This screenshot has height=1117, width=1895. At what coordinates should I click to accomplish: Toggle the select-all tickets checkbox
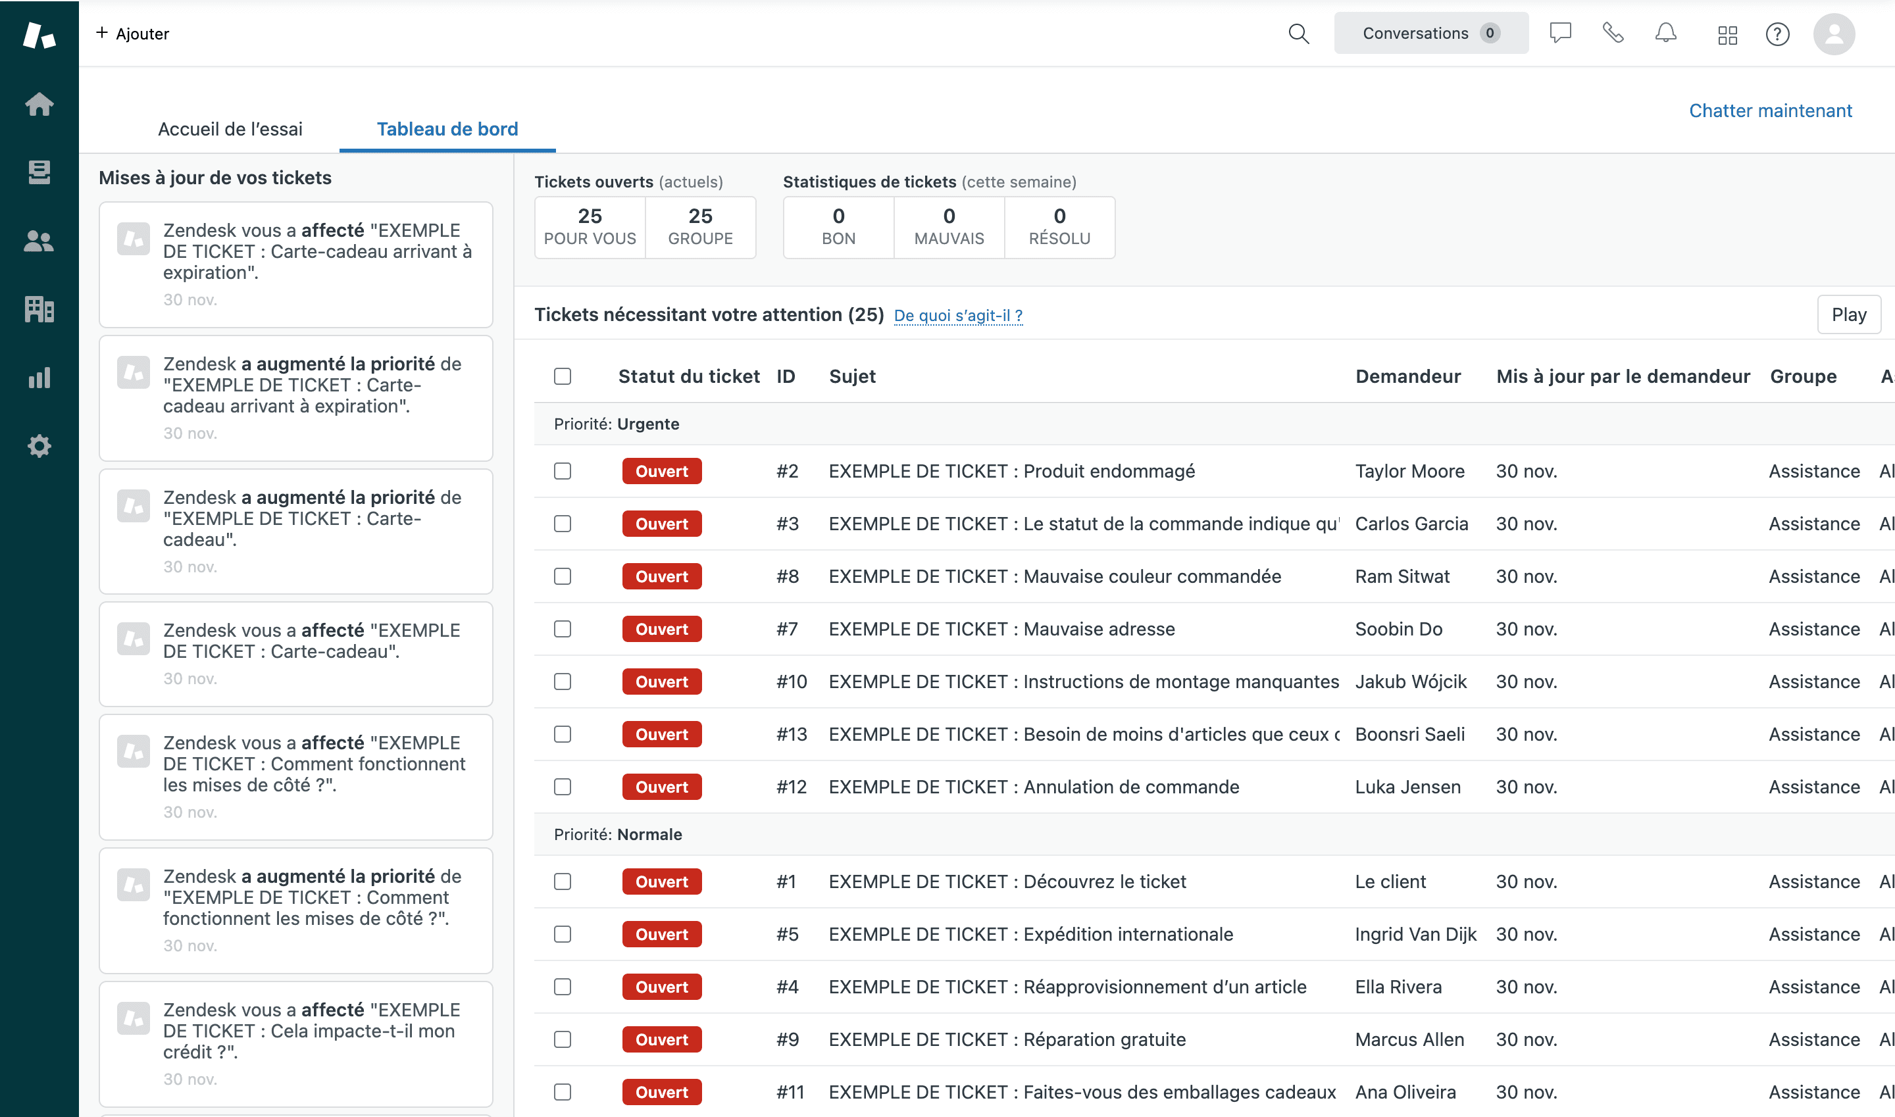(564, 375)
